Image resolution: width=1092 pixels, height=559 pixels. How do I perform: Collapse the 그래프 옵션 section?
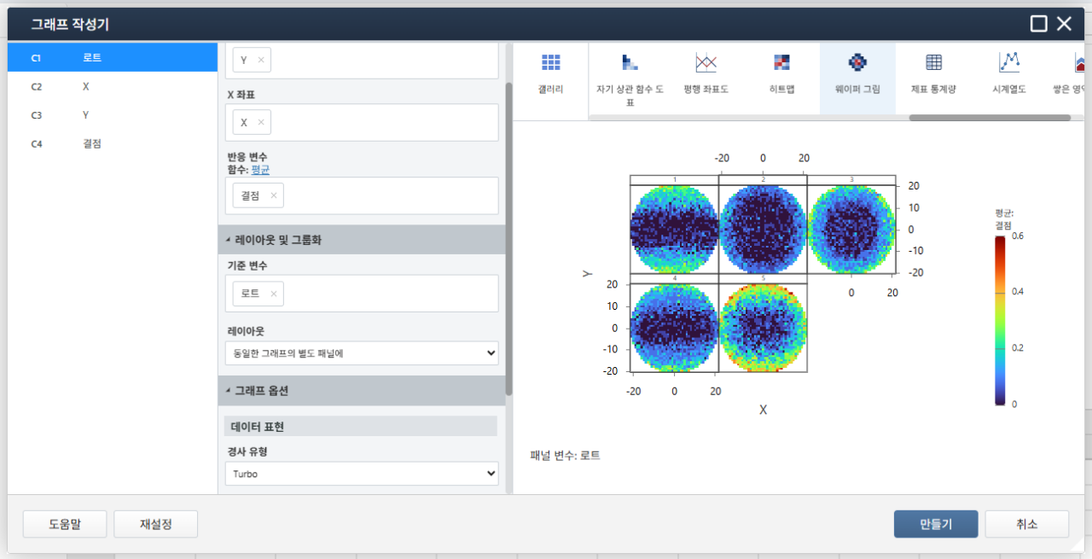tap(228, 391)
